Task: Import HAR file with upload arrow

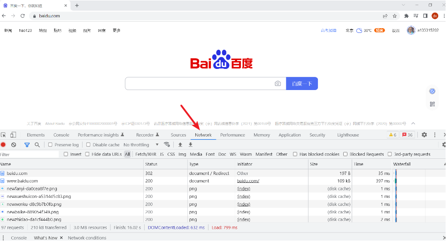Action: tap(180, 144)
